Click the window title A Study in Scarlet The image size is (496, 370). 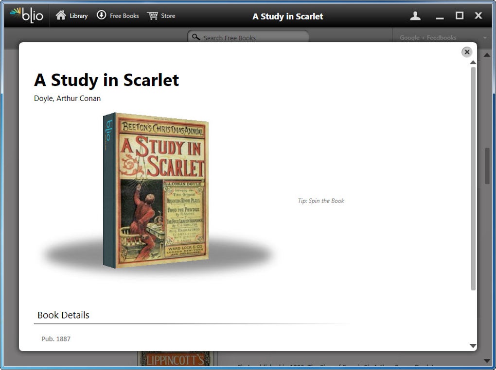pyautogui.click(x=288, y=17)
